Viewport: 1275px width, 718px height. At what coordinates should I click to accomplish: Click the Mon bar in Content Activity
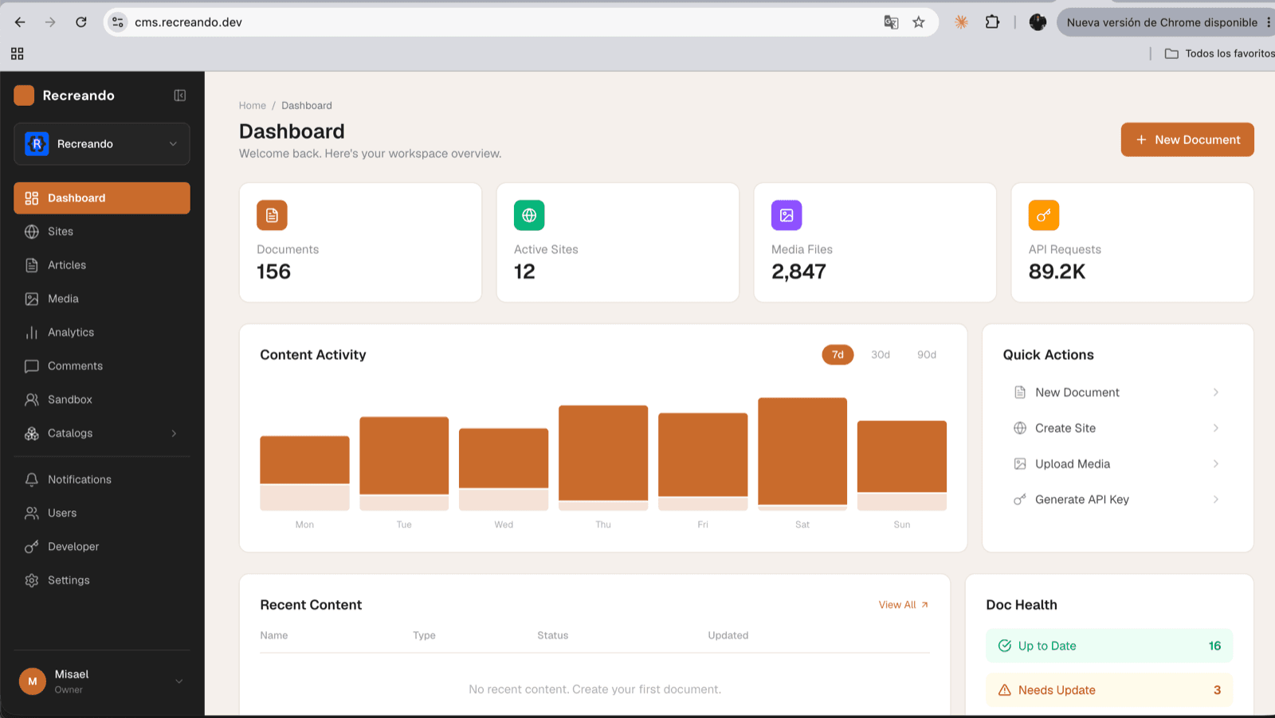[x=304, y=473]
